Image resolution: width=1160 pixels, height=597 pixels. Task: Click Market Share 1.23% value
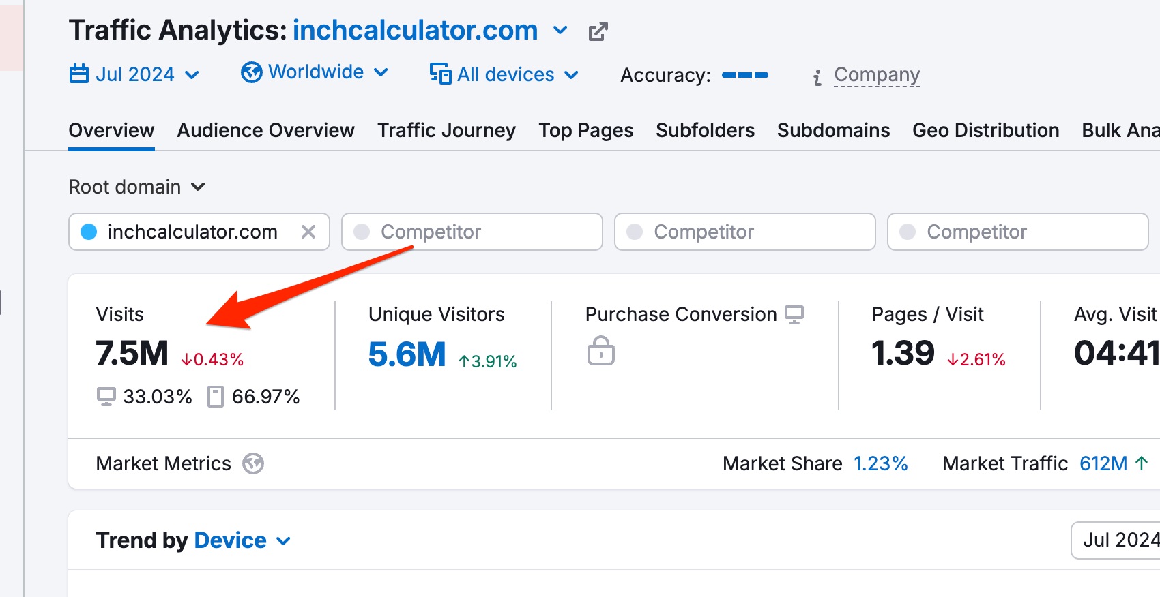tap(881, 463)
